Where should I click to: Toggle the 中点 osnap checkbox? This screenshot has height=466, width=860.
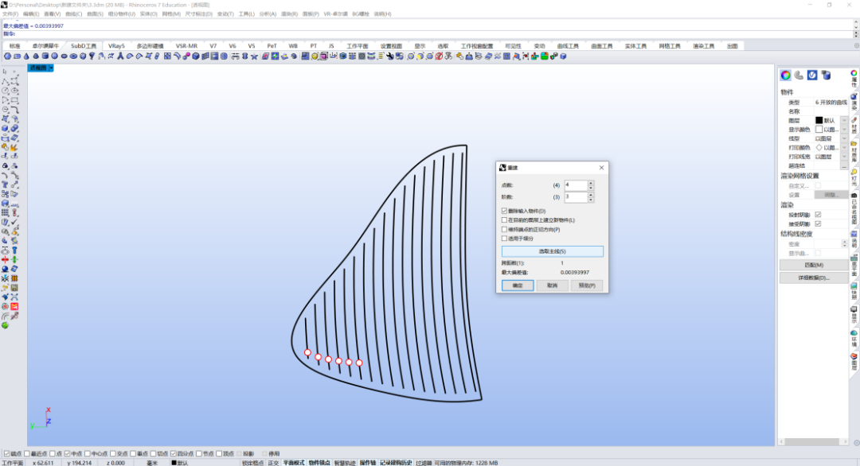pyautogui.click(x=68, y=453)
